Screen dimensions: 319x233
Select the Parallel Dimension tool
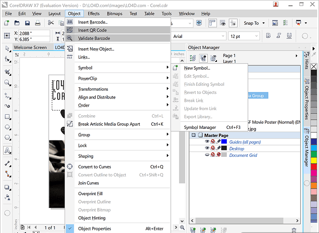pyautogui.click(x=8, y=164)
